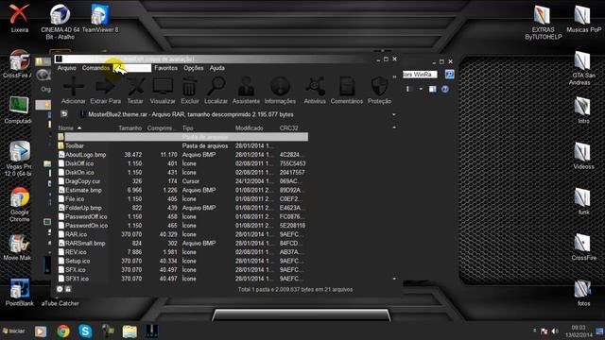This screenshot has height=340, width=605.
Task: Select DiskOff.ico file
Action: [182, 163]
